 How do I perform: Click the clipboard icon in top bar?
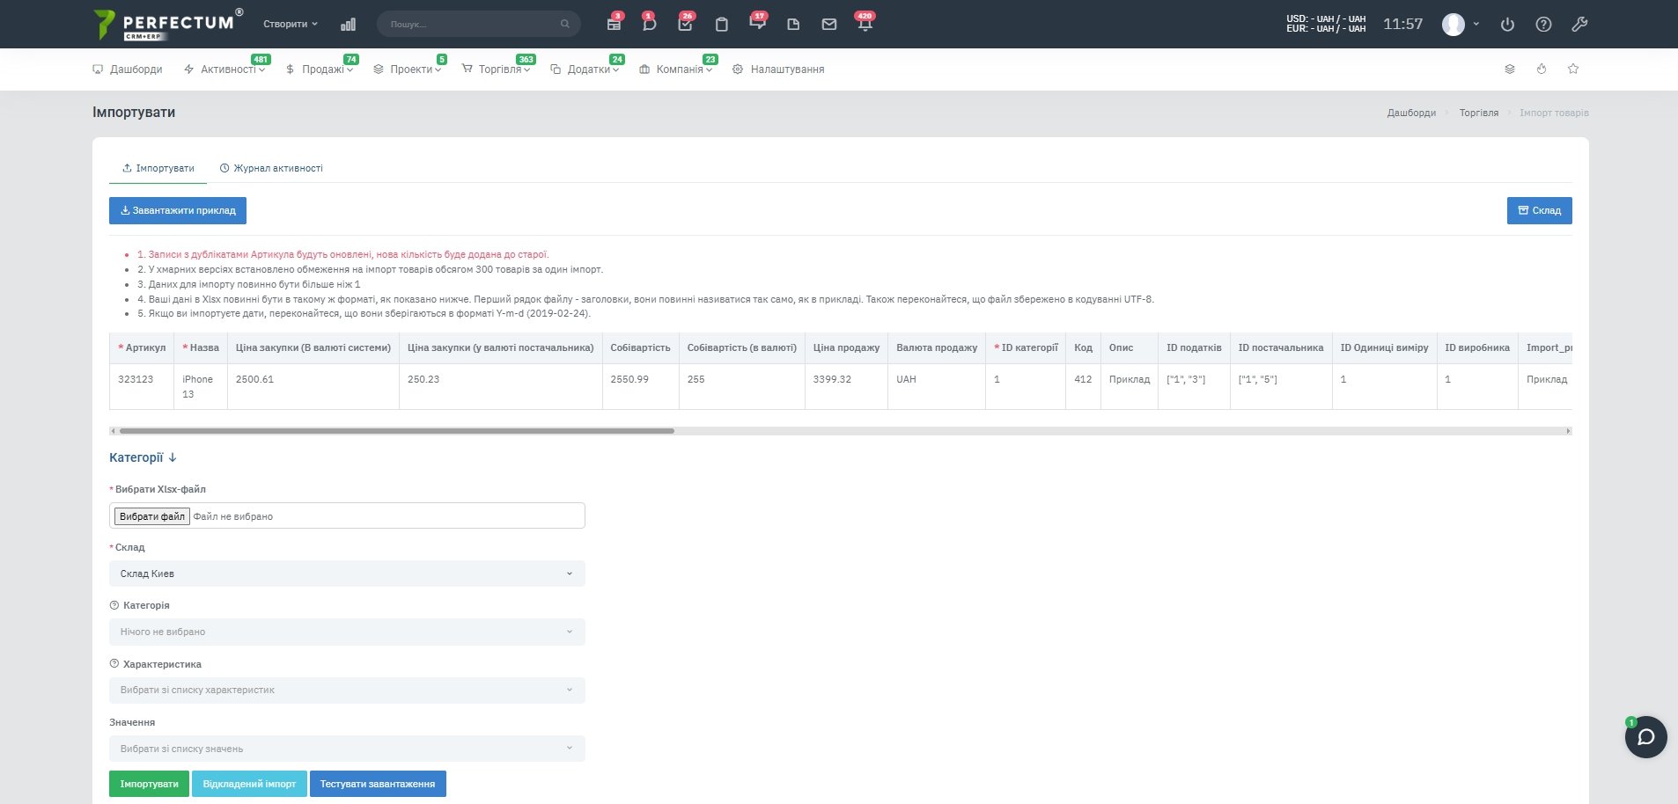point(721,25)
